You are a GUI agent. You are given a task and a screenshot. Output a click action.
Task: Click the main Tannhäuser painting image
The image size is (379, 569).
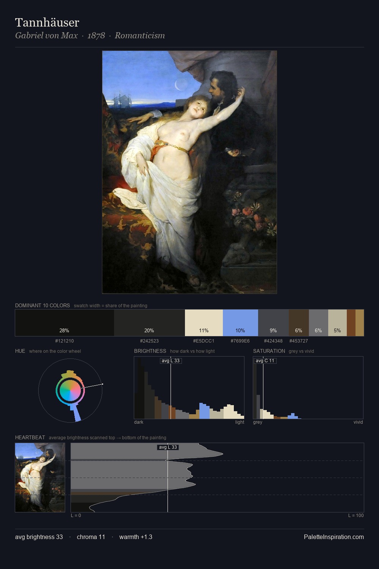189,172
